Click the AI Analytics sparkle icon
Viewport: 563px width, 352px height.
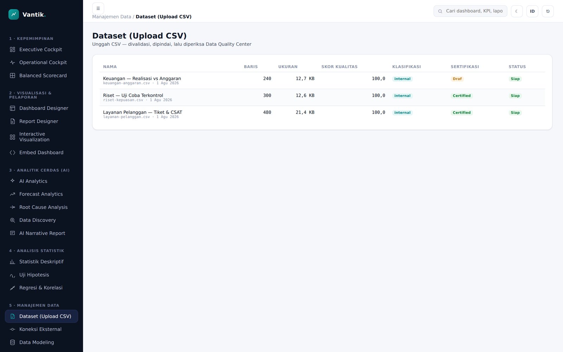pos(13,181)
